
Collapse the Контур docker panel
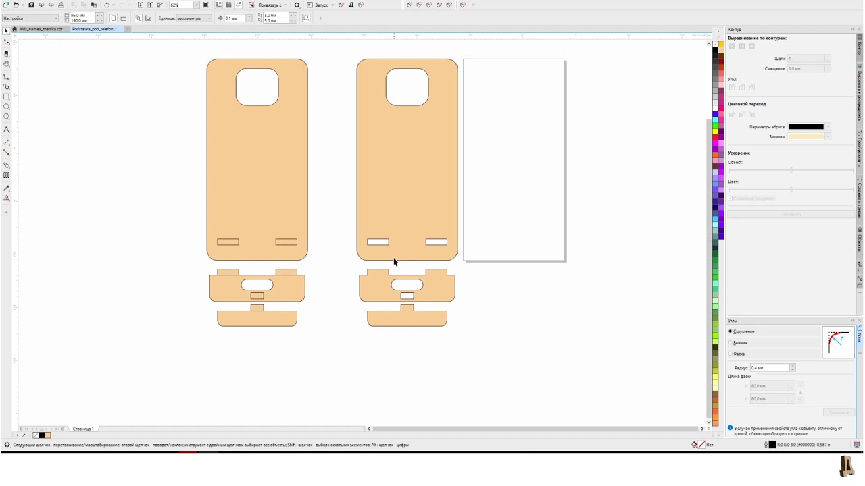point(852,30)
